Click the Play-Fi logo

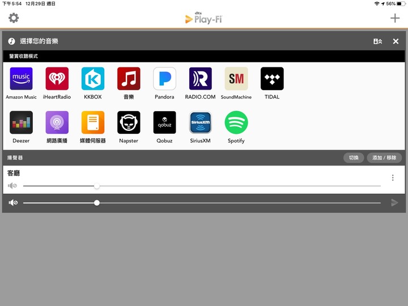pyautogui.click(x=204, y=18)
